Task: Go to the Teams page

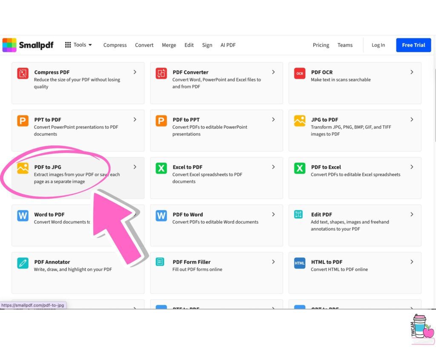Action: tap(345, 45)
